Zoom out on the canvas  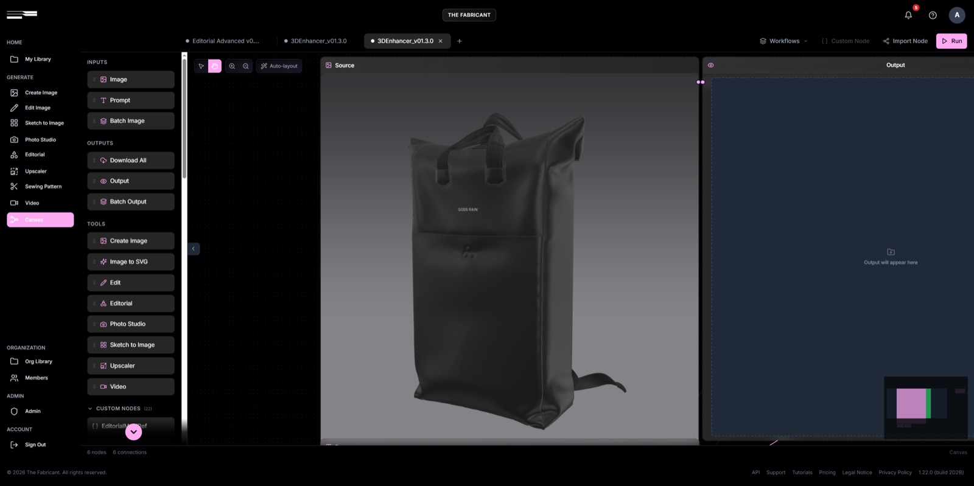click(246, 66)
